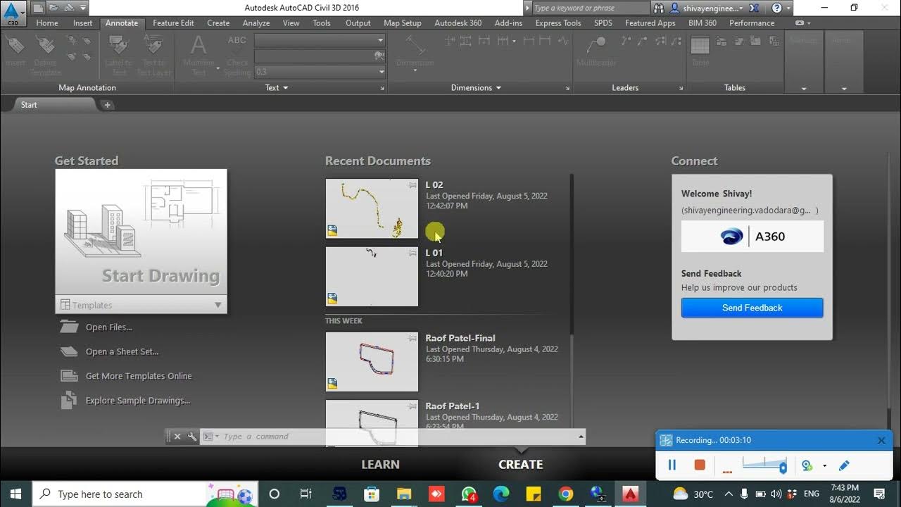Expand the Templates dropdown

pos(218,305)
